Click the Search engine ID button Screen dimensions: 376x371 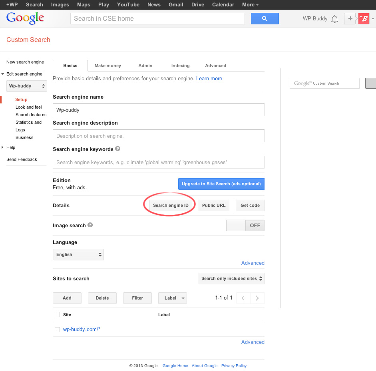coord(171,205)
